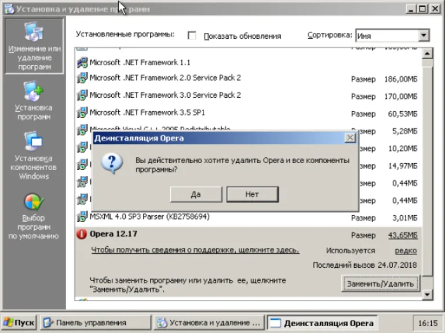Image resolution: width=445 pixels, height=333 pixels.
Task: Click the Opera 12.17 program name
Action: point(114,234)
